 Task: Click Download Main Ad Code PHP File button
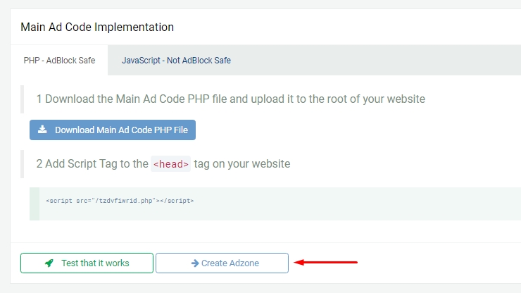coord(113,130)
